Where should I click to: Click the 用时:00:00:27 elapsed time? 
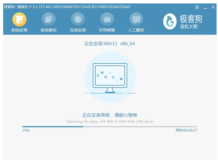click(186, 130)
